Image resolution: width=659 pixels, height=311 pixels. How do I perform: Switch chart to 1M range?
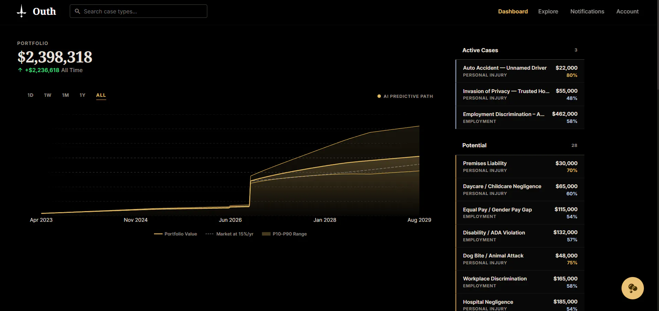(65, 95)
